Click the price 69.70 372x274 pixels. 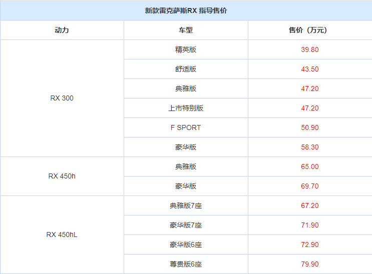pos(310,186)
